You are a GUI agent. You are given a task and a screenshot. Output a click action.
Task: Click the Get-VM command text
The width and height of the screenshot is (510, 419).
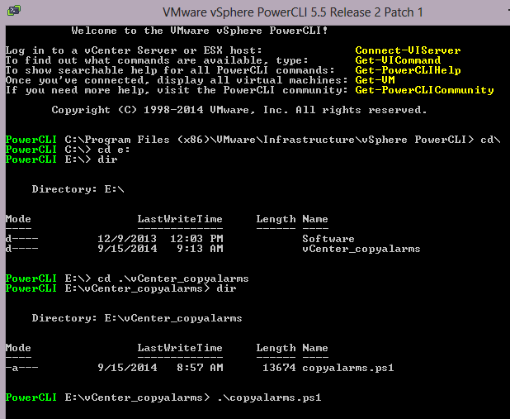tap(375, 80)
